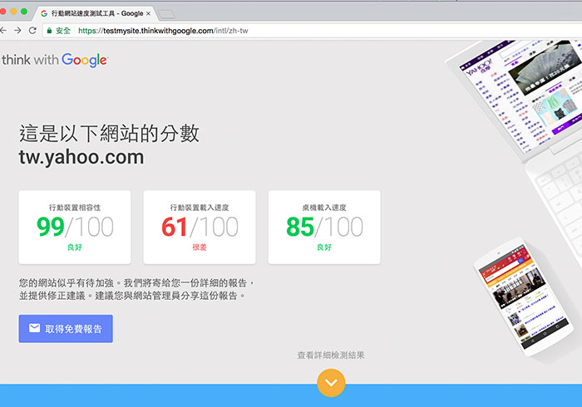The height and width of the screenshot is (407, 582).
Task: Click the Google favicon on the tab
Action: point(44,13)
